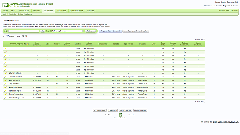Viewport: 240px width, 135px height.
Task: Click the Documentación button
Action: [99, 110]
